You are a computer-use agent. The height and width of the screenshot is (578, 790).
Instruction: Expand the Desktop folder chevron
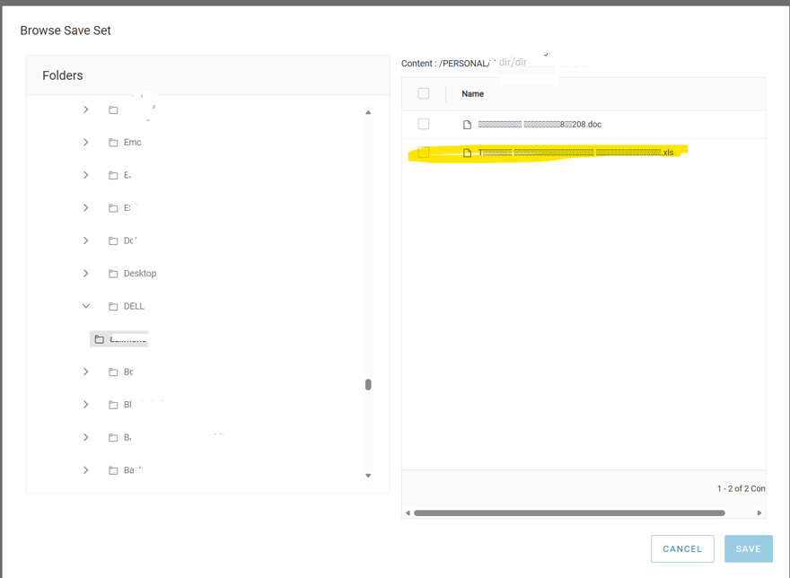(85, 273)
